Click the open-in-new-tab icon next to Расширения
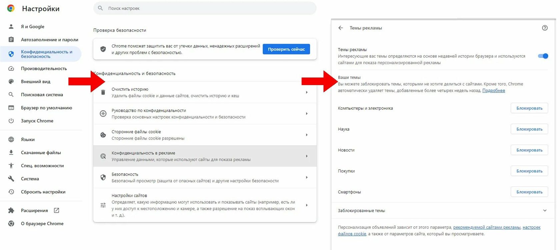This screenshot has height=250, width=560. coord(57,210)
